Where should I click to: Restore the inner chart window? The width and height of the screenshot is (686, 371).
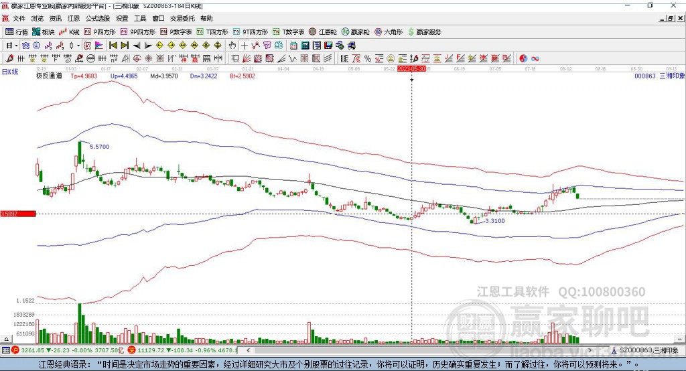point(671,18)
